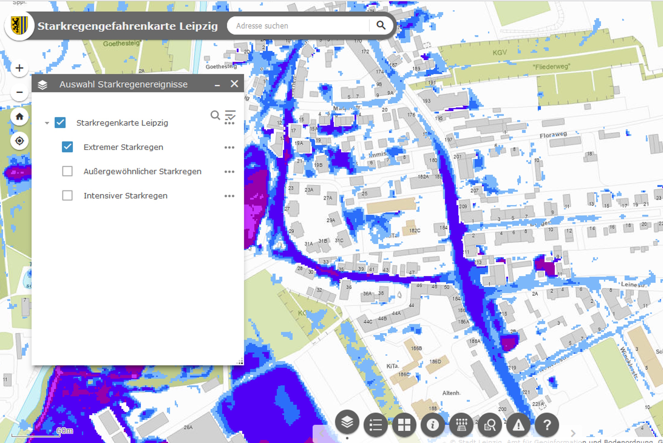Click the warning triangle icon in the bottom toolbar
The image size is (663, 443).
[518, 425]
